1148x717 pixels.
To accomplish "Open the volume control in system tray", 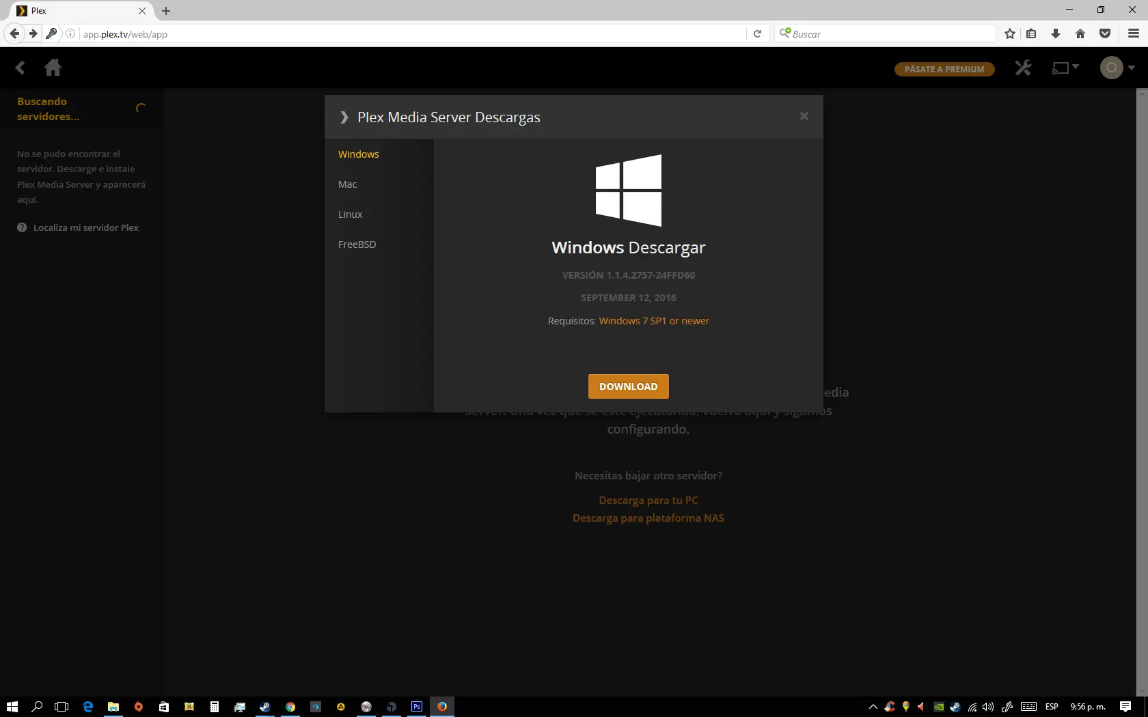I will tap(988, 707).
